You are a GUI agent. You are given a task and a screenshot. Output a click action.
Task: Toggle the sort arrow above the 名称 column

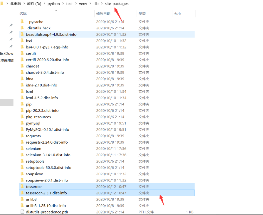tap(56, 11)
